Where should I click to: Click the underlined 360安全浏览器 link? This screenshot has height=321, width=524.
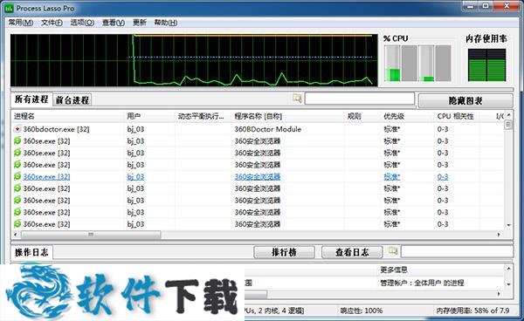pyautogui.click(x=258, y=176)
